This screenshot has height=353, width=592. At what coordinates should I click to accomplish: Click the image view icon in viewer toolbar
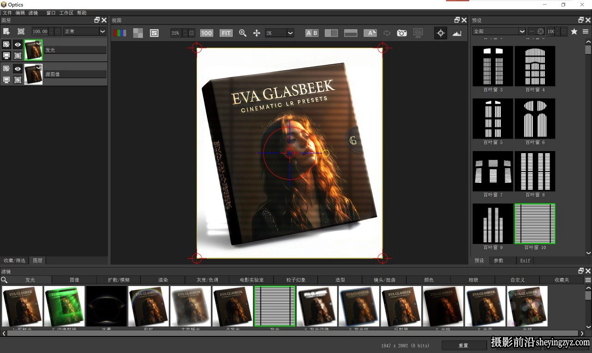(x=154, y=33)
